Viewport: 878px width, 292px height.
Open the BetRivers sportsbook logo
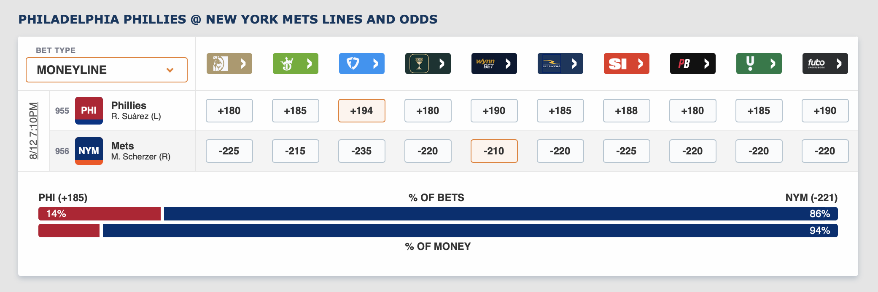[560, 64]
